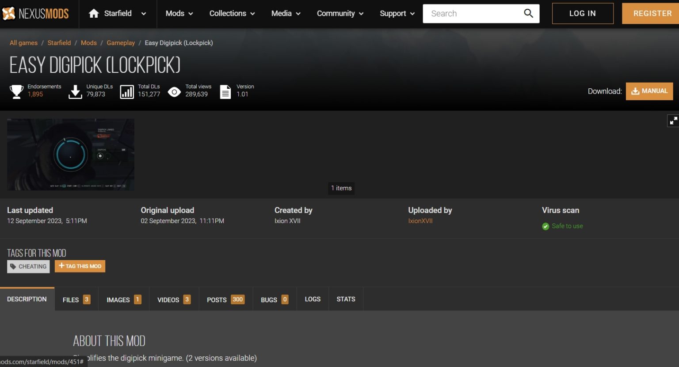Viewport: 679px width, 367px height.
Task: Open the IxionXVII uploader profile link
Action: [x=420, y=221]
